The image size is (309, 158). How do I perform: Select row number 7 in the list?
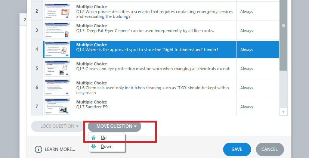[x=37, y=107]
